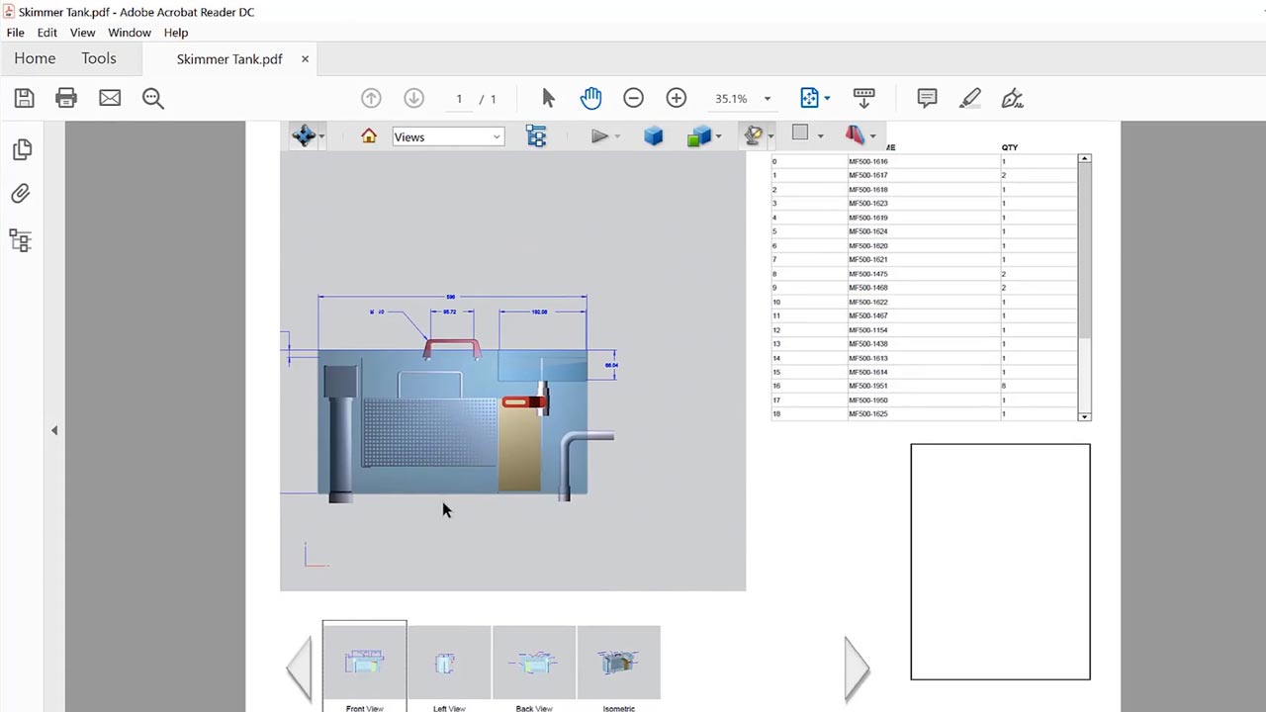Screen dimensions: 1266x712
Task: Print the document with printer icon
Action: click(x=66, y=98)
